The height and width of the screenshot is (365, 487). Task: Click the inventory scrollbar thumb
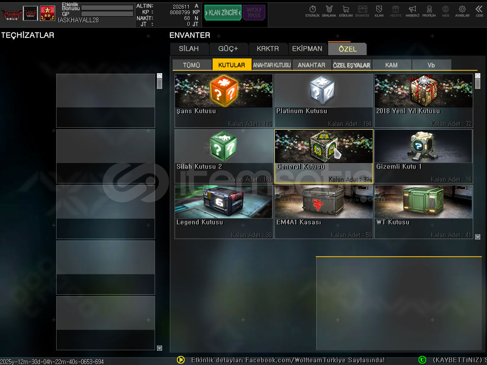[477, 84]
